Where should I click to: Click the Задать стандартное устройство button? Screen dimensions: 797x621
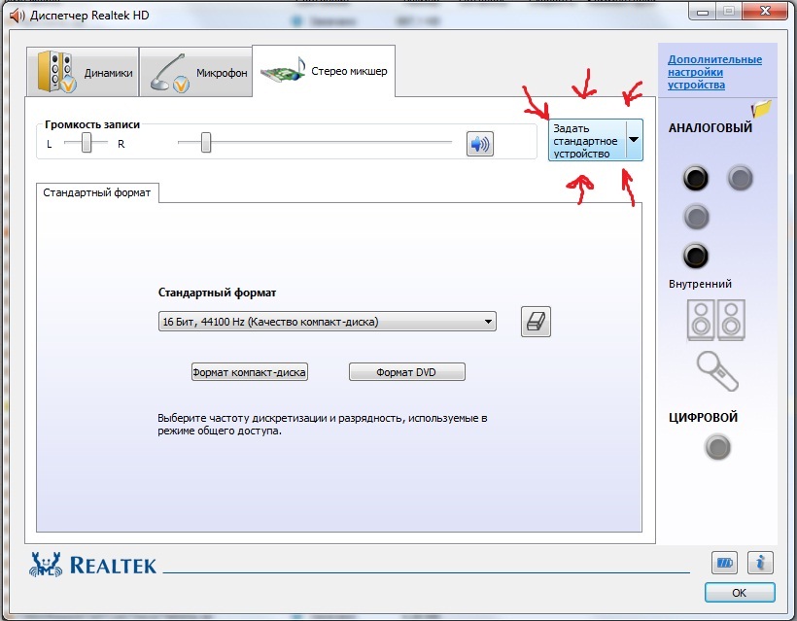(x=588, y=140)
